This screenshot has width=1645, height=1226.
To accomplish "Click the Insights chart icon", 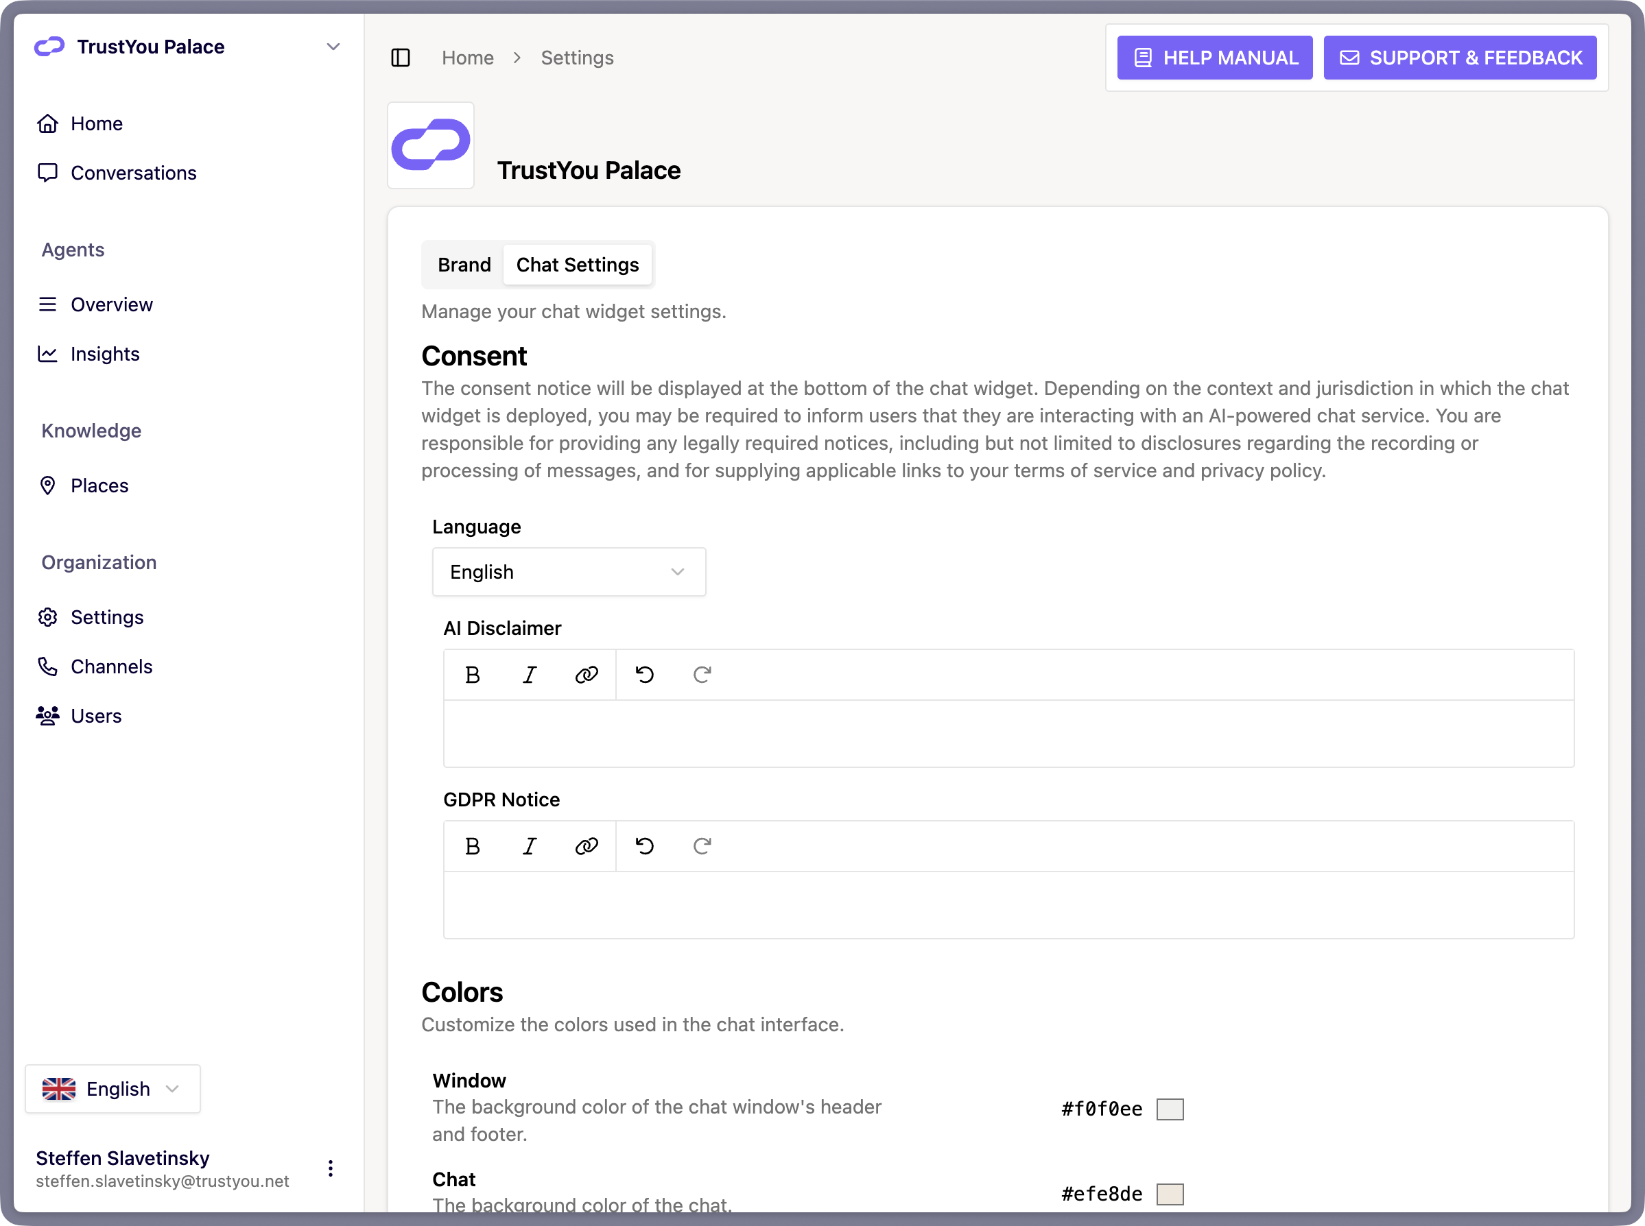I will (47, 354).
